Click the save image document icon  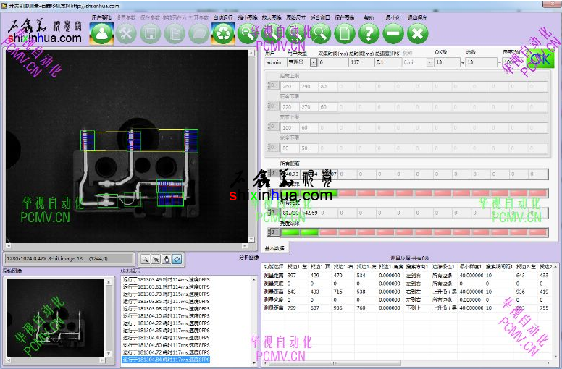[345, 33]
